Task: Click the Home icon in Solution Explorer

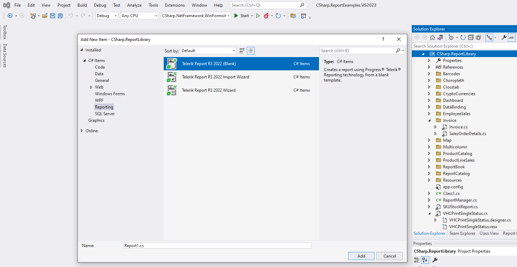Action: pos(433,37)
